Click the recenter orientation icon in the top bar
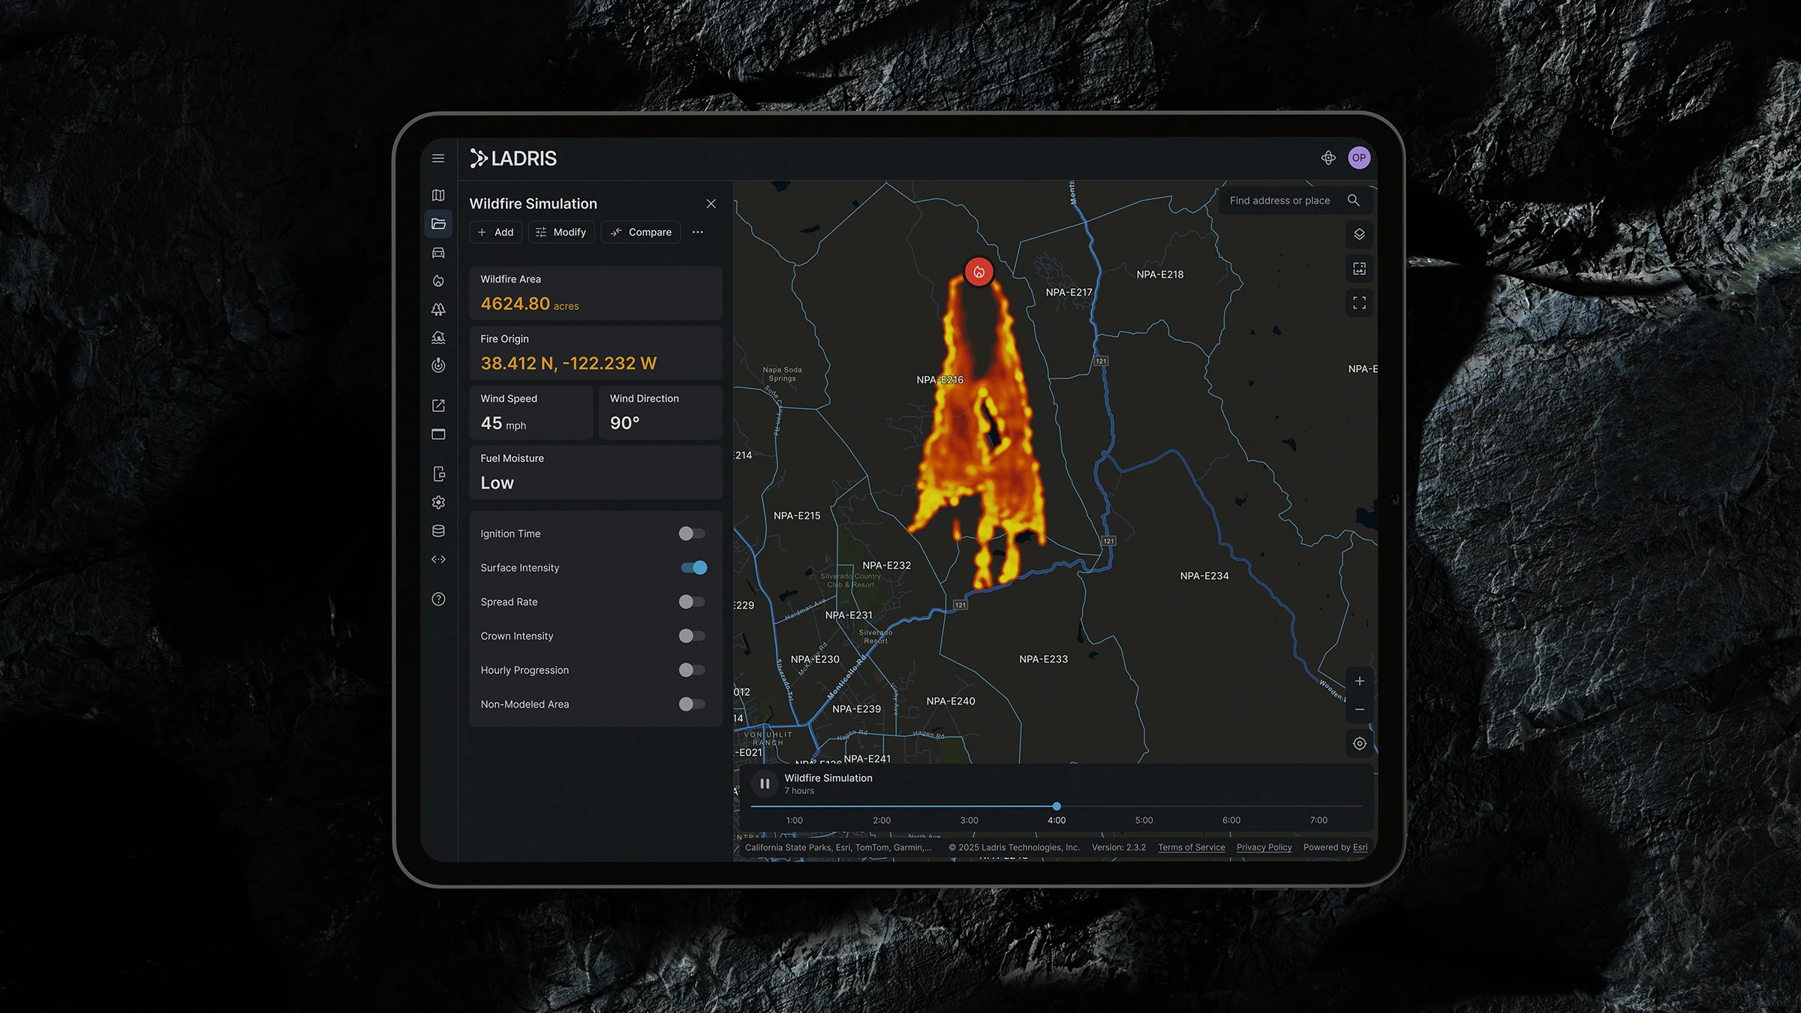This screenshot has width=1801, height=1013. tap(1328, 158)
